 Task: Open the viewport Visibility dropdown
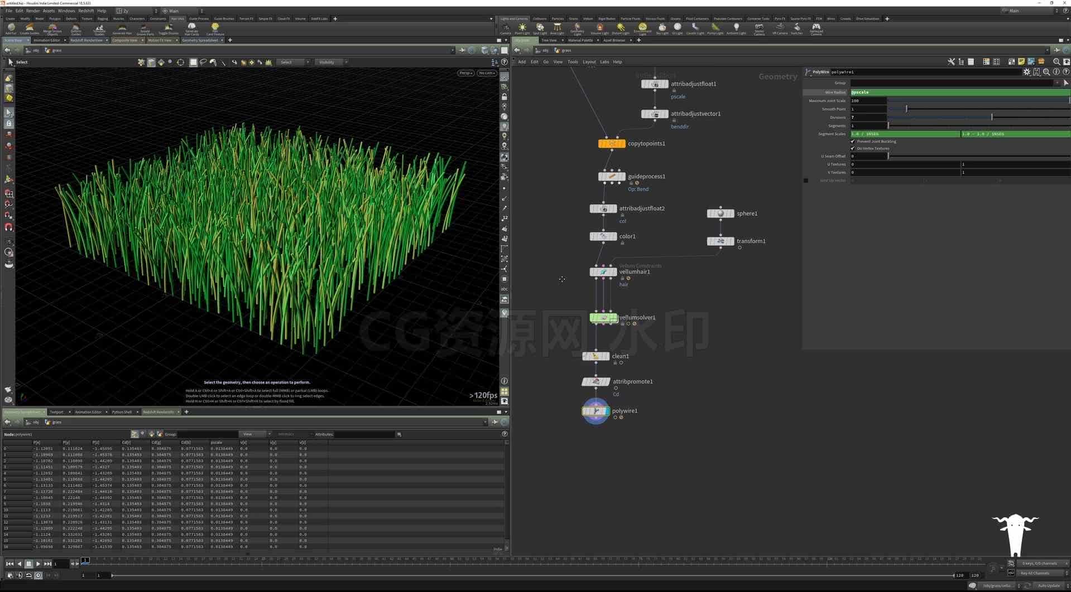[x=331, y=62]
